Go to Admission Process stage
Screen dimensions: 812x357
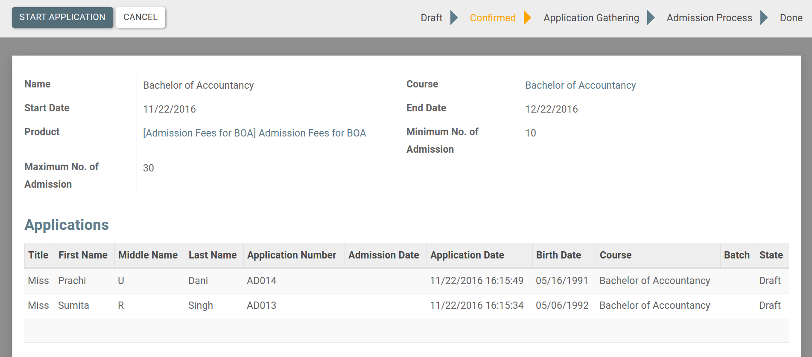pos(709,18)
